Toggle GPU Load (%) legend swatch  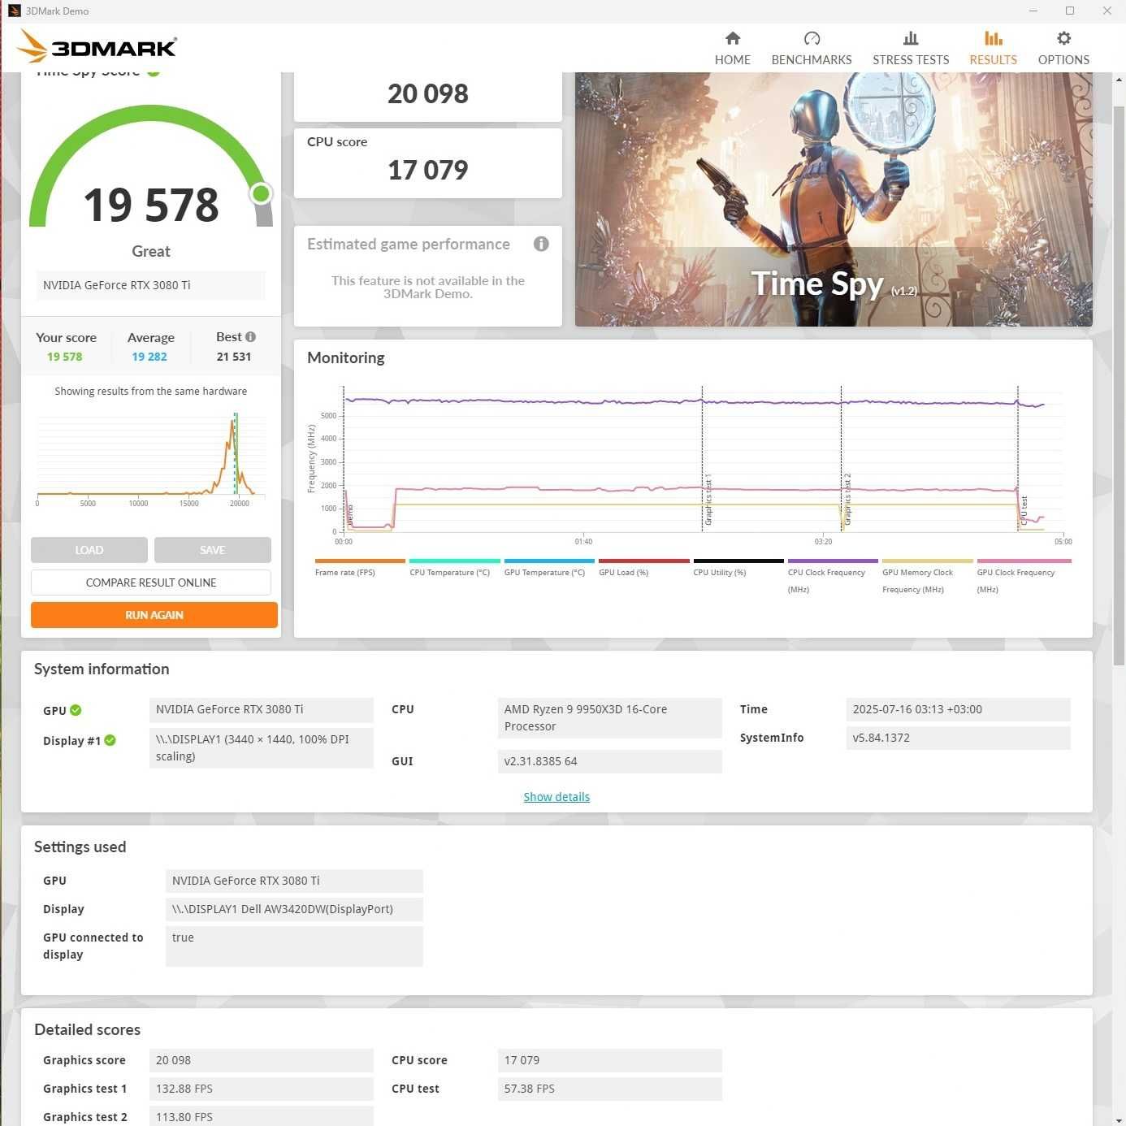(x=644, y=561)
